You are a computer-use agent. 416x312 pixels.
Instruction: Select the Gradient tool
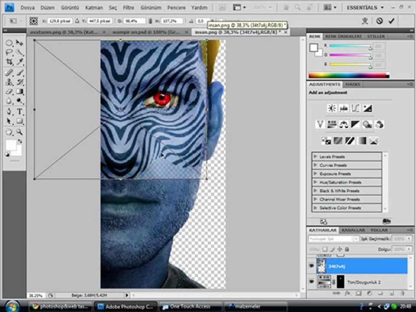point(19,91)
